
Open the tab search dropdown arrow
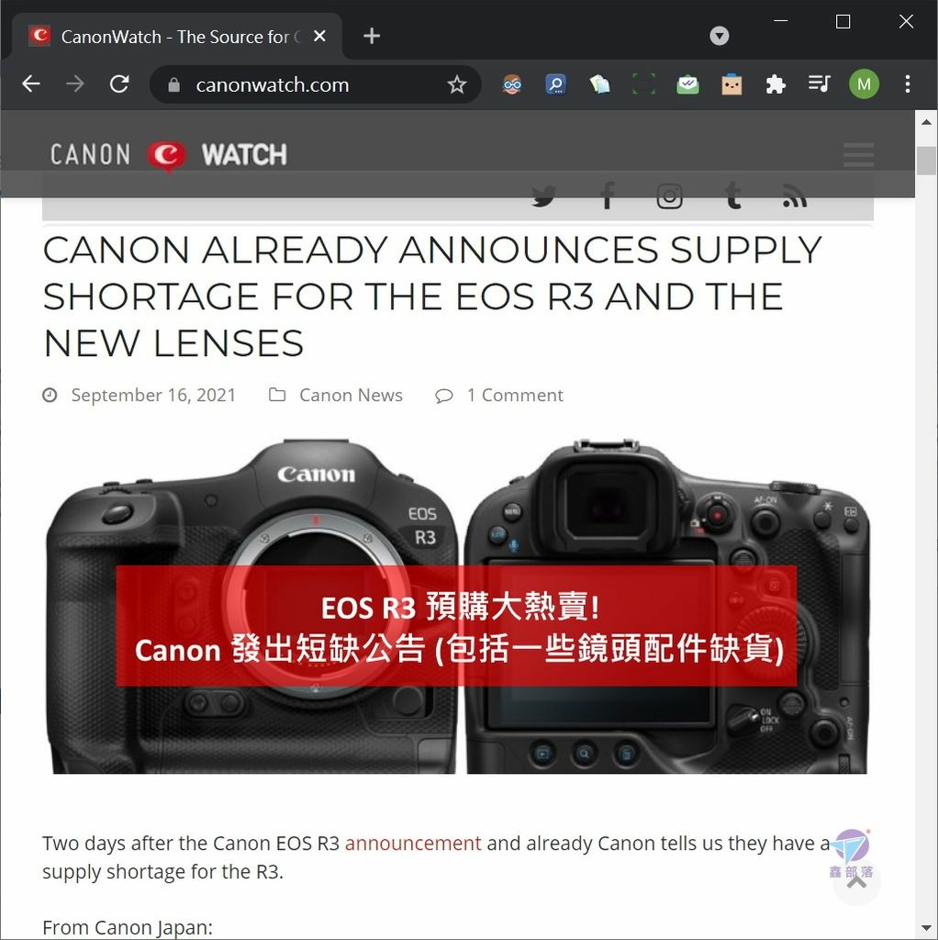(x=720, y=36)
